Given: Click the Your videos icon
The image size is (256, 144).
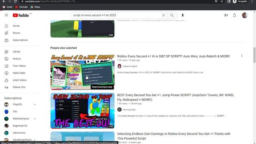Looking at the screenshot, I should pyautogui.click(x=6, y=66).
